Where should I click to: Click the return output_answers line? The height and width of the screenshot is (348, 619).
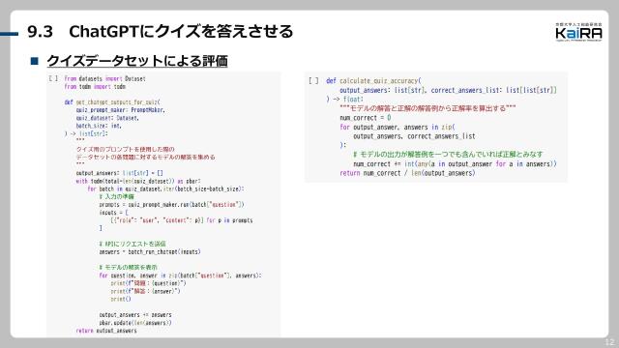(x=106, y=331)
